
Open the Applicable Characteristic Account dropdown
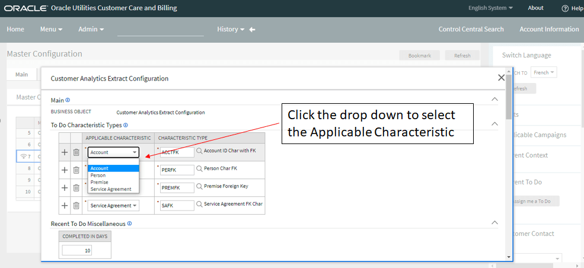pos(114,152)
